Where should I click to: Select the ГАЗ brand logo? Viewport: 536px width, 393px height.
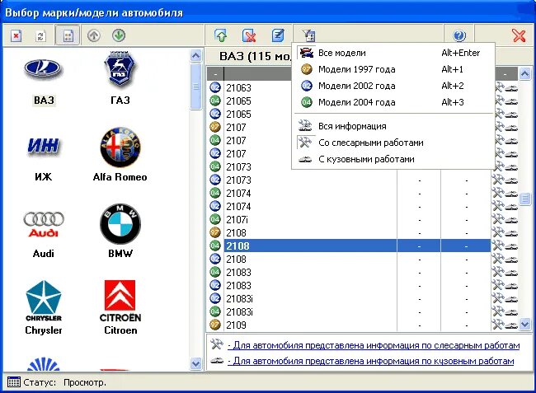[120, 69]
